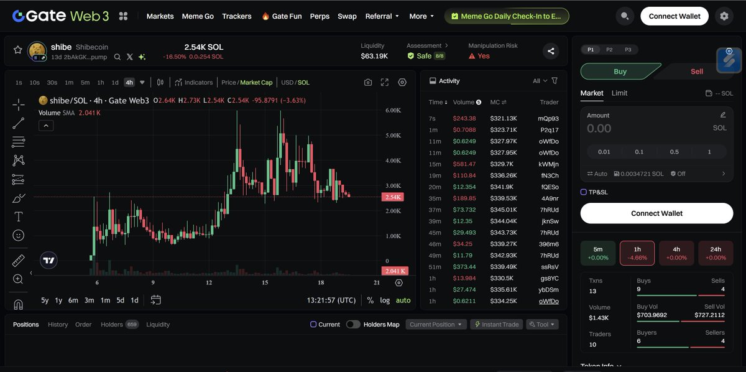
Task: Choose the 0.5 SOL preset amount
Action: pos(674,152)
